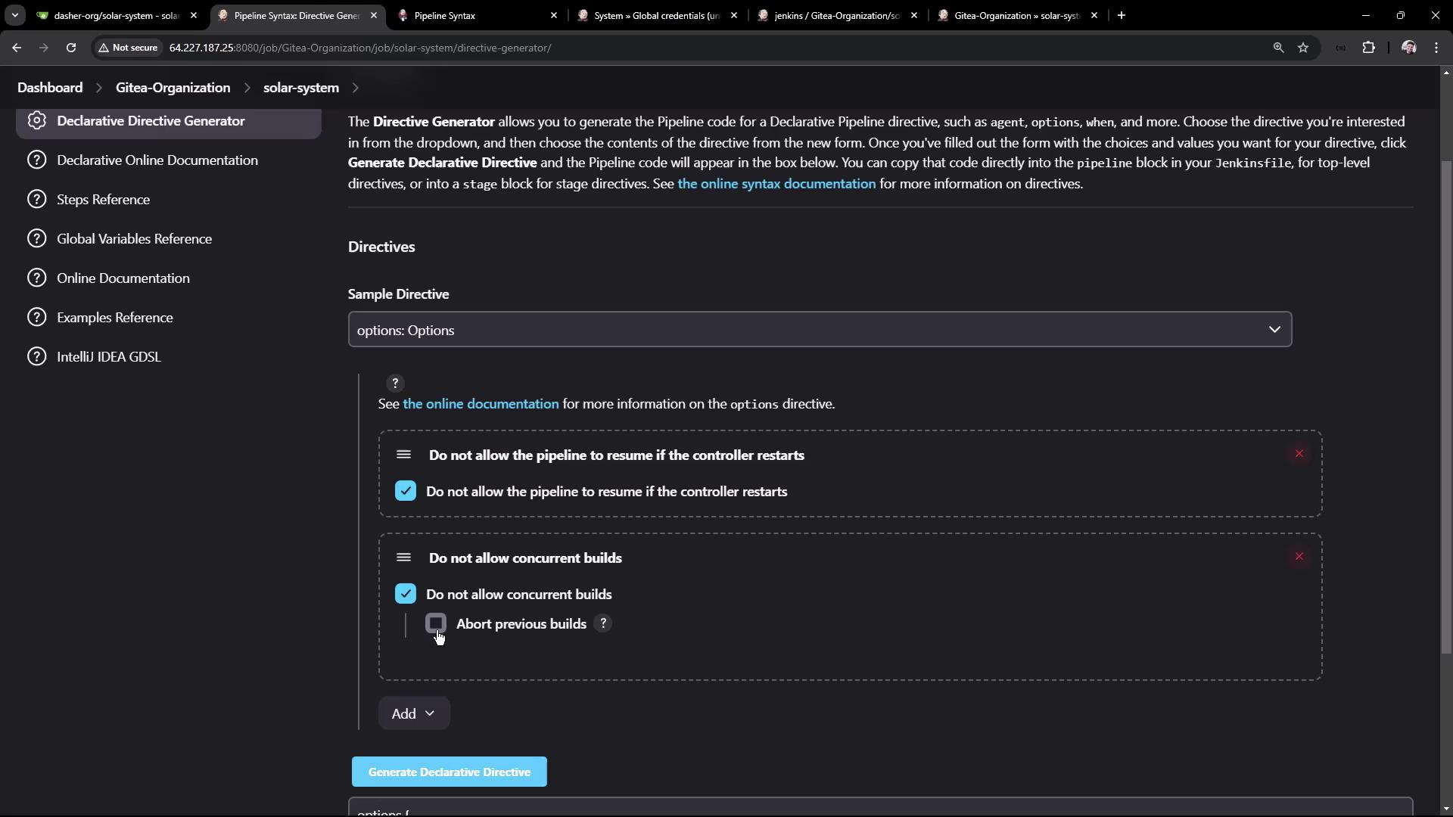Click drag handle of concurrent builds block
The width and height of the screenshot is (1453, 817).
pos(403,558)
